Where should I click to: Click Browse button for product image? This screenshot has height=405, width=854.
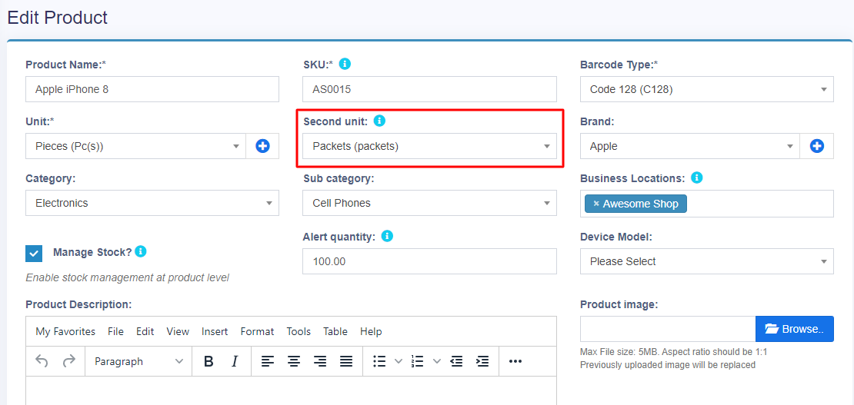tap(794, 329)
